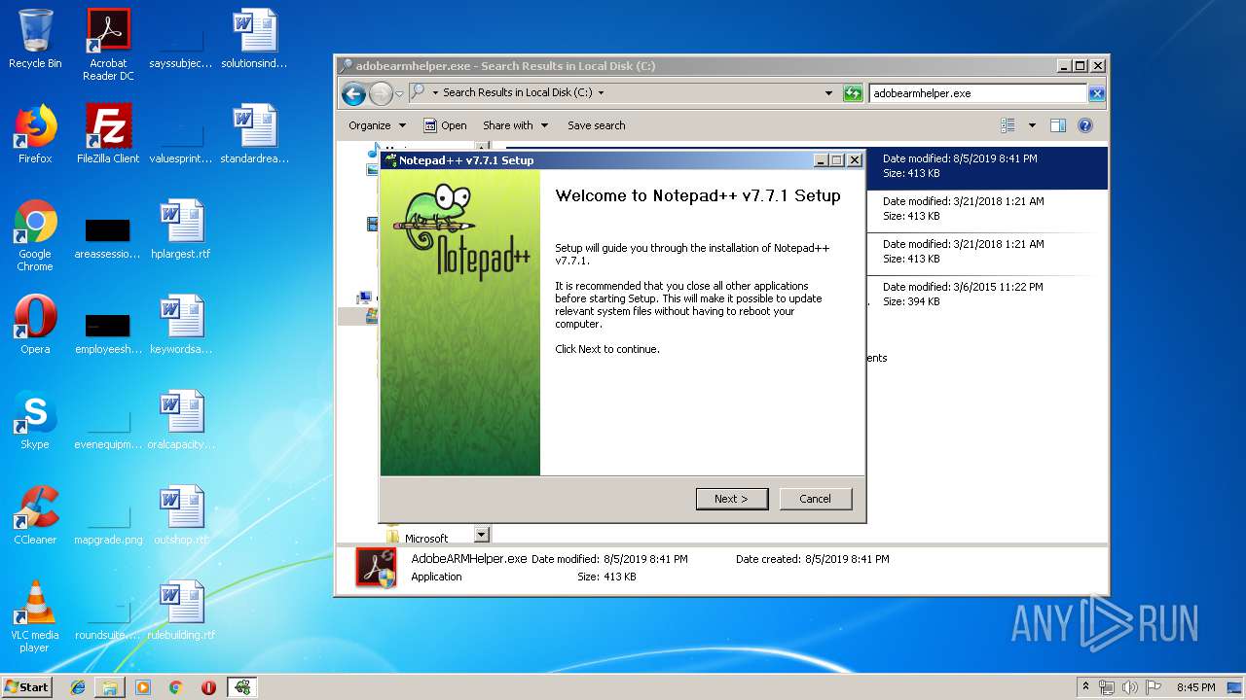Screen dimensions: 1246x700
Task: Click the Explorer forward arrow button
Action: pyautogui.click(x=381, y=93)
